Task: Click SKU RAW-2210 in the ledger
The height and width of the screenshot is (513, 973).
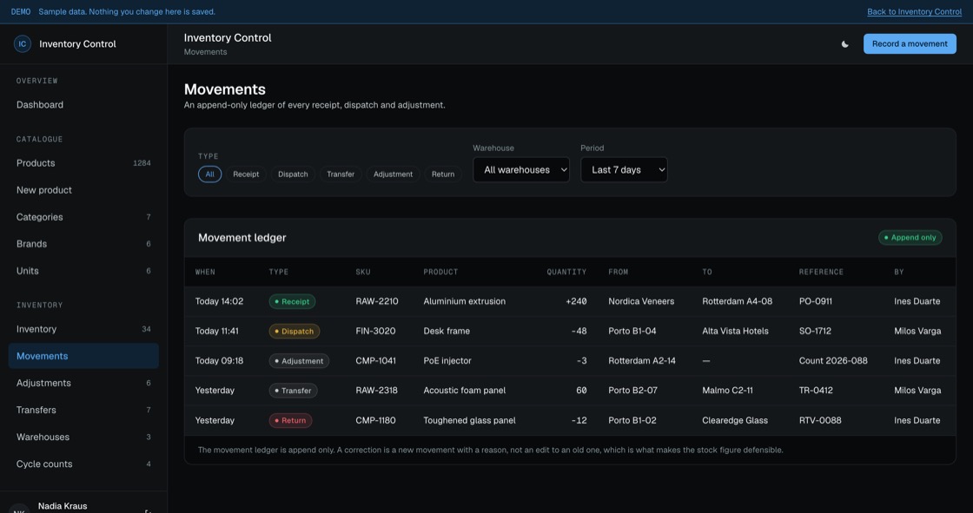Action: 377,301
